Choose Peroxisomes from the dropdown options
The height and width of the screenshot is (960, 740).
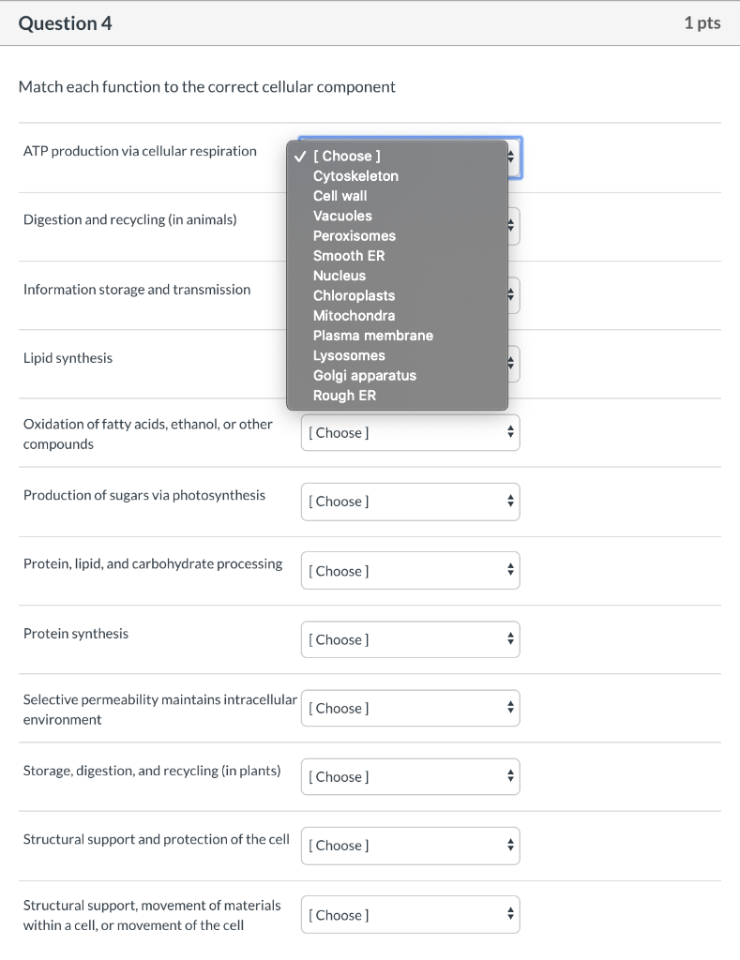(x=354, y=235)
